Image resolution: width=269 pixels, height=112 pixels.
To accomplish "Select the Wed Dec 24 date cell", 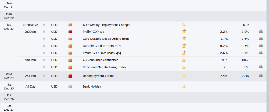I will coord(9,76).
